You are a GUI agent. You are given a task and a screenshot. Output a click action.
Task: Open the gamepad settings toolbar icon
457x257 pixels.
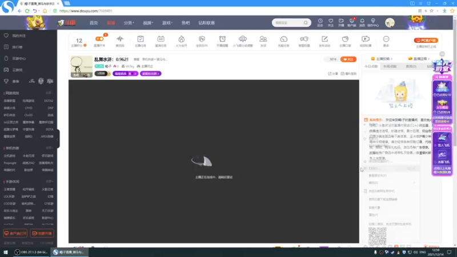(x=304, y=39)
